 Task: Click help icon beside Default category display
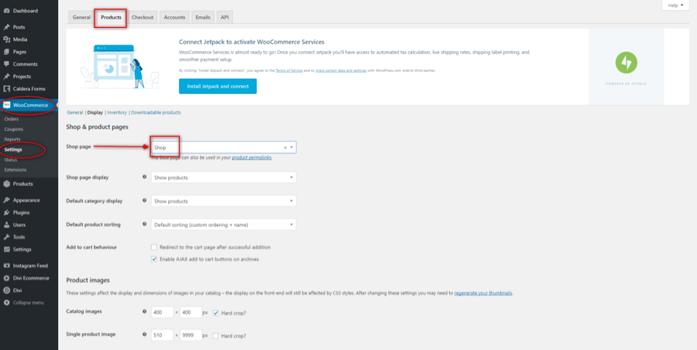tap(145, 201)
